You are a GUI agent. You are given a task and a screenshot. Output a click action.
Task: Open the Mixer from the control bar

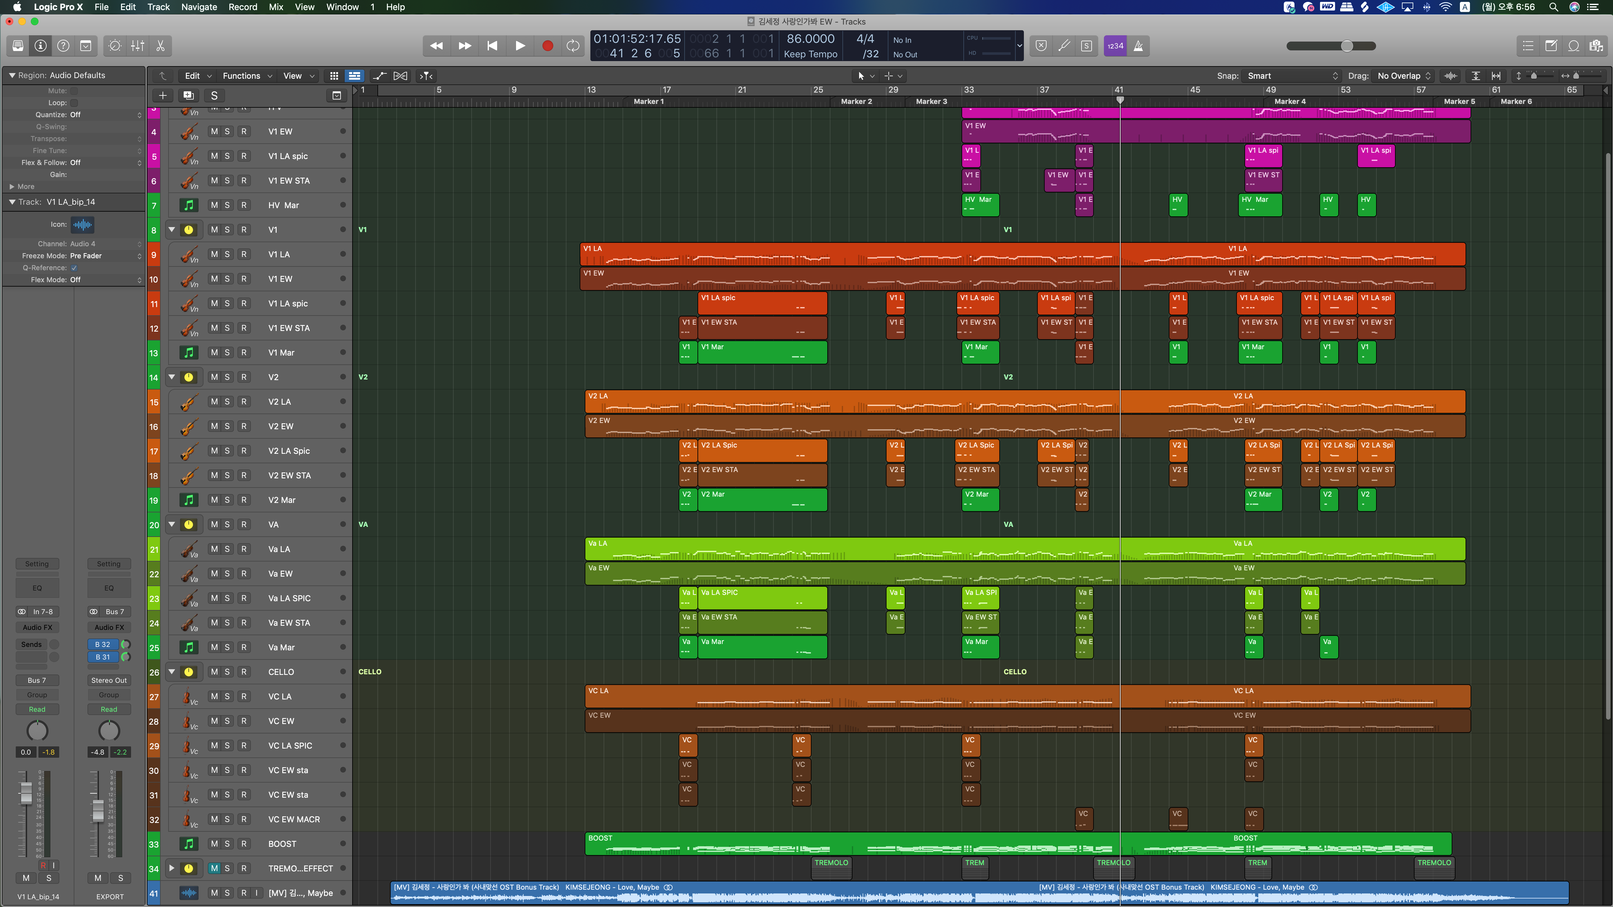click(x=138, y=46)
